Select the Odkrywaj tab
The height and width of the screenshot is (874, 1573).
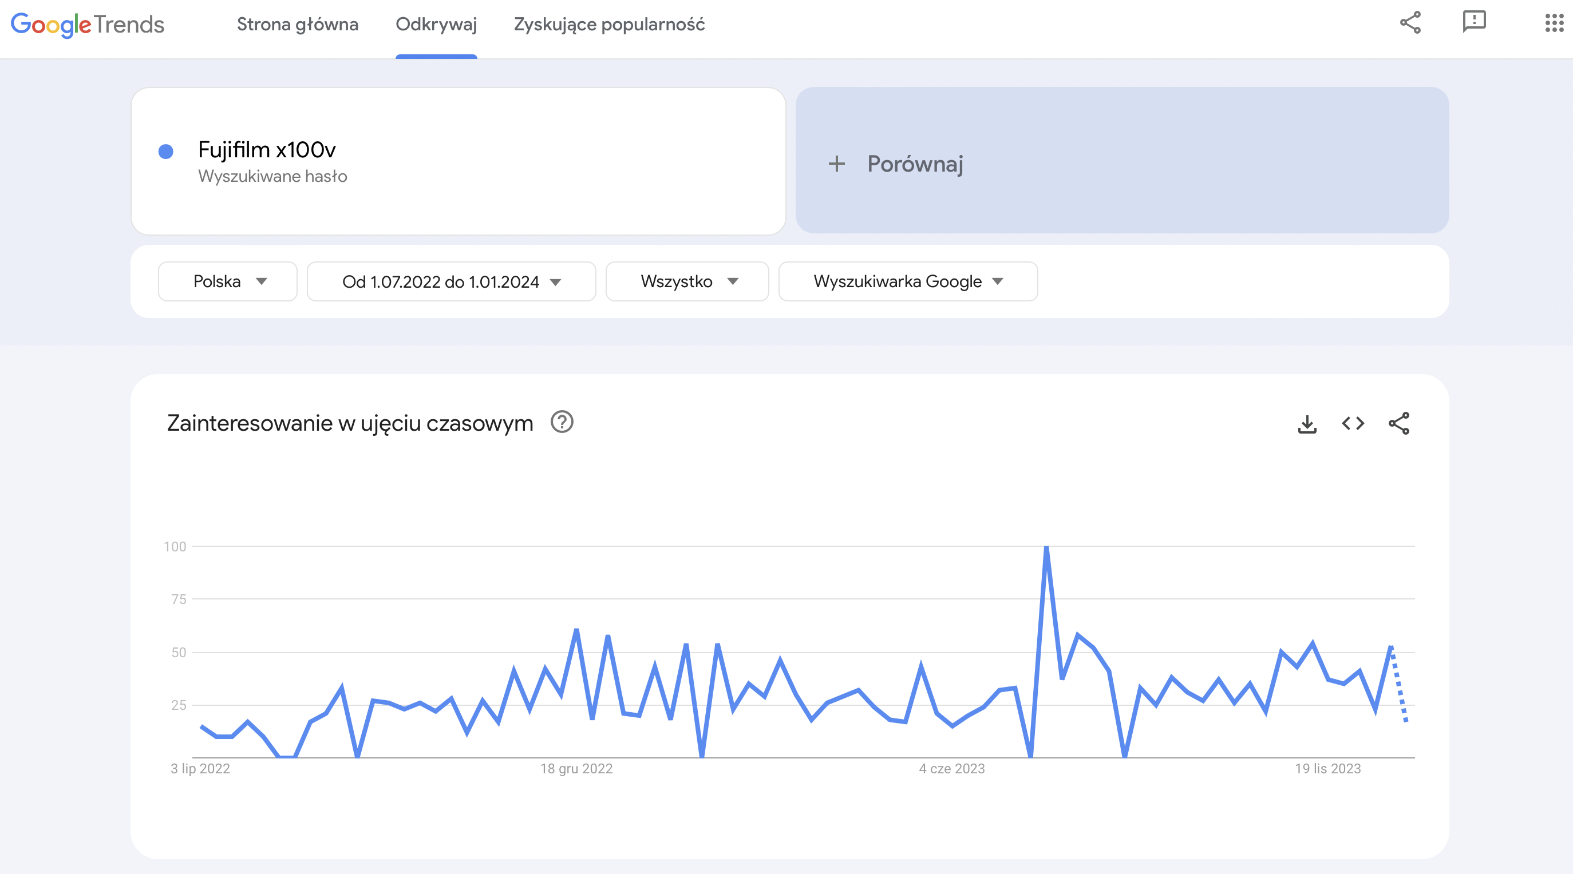coord(436,25)
